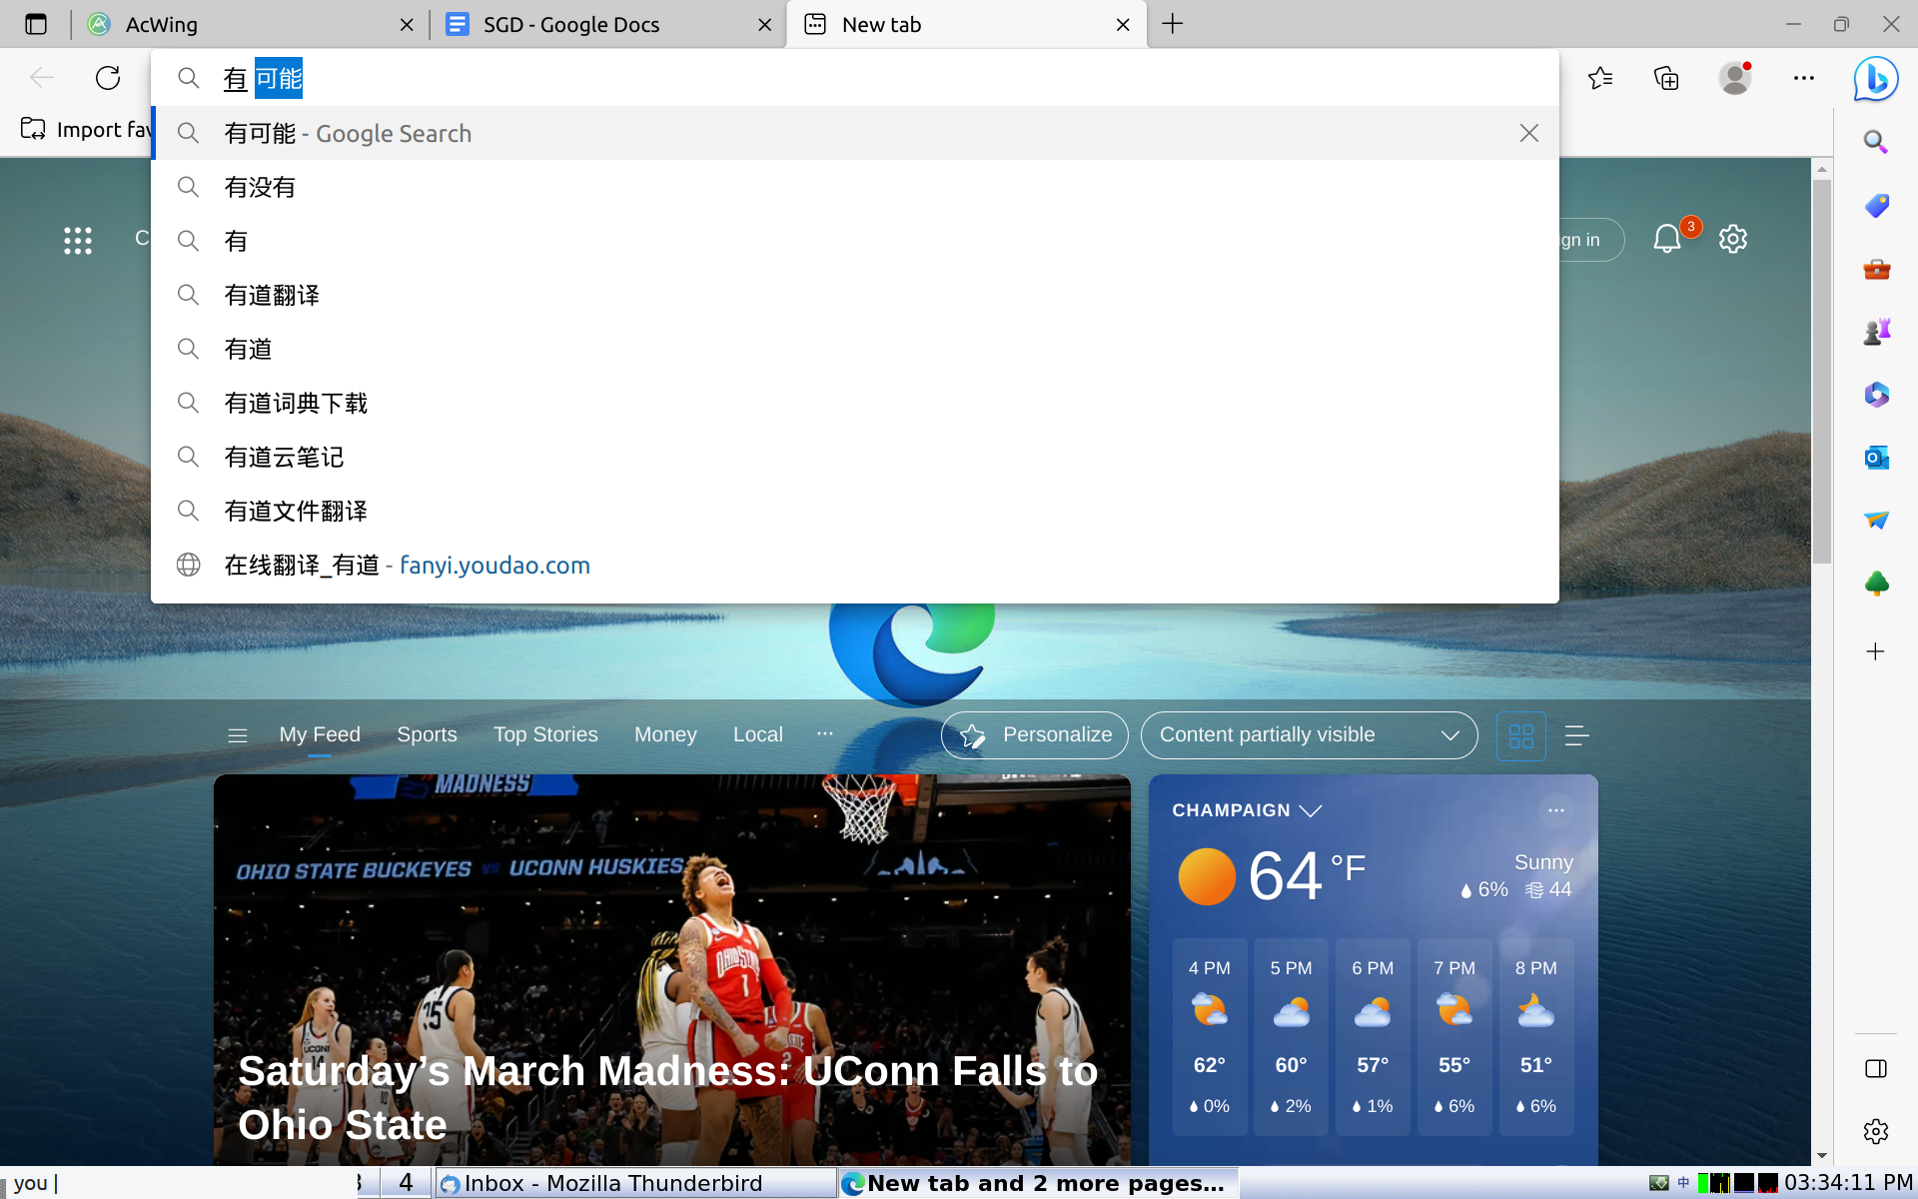Open Bing Chat sidebar icon
1918x1199 pixels.
[x=1875, y=79]
